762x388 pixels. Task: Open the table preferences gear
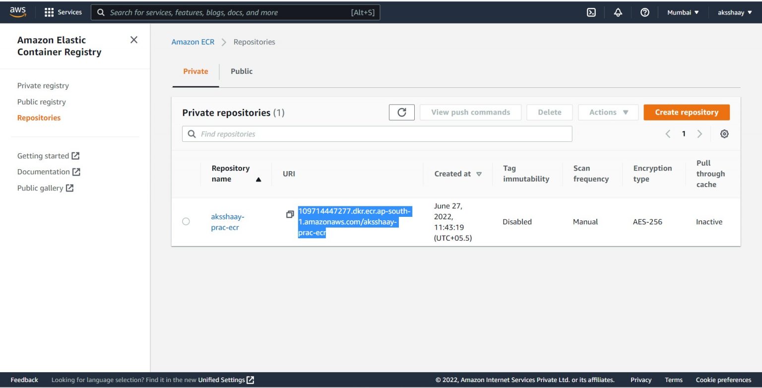pyautogui.click(x=724, y=133)
